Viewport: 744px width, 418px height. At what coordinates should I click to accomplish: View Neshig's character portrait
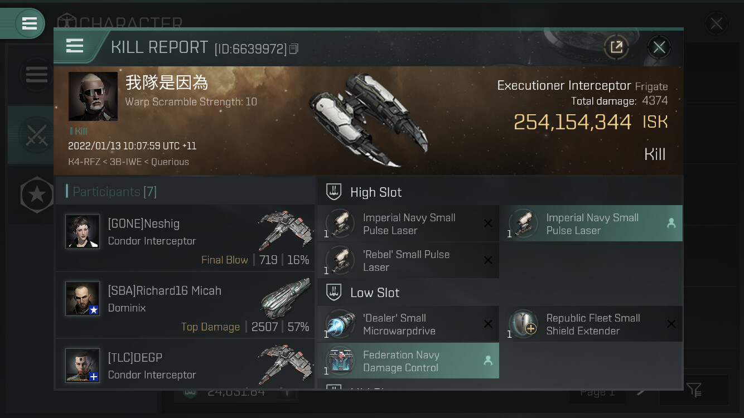pyautogui.click(x=83, y=231)
